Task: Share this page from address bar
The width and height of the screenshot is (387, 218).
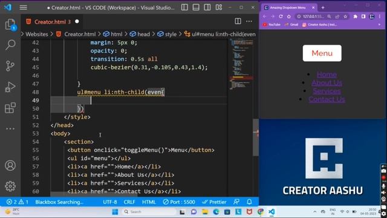Action: (x=337, y=16)
